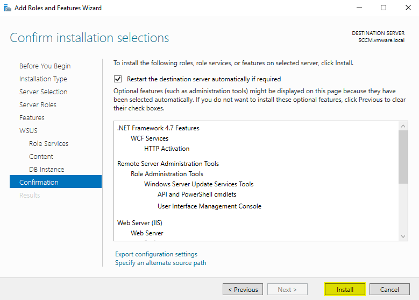
Task: Go to Before You Begin step
Action: (x=45, y=66)
